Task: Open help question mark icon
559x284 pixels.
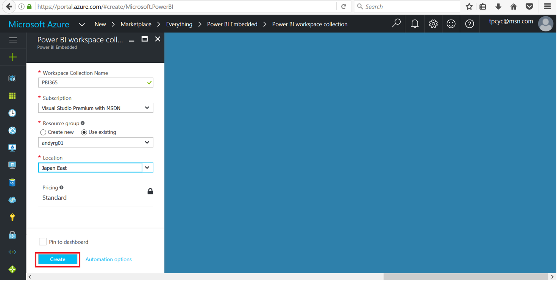Action: click(470, 24)
